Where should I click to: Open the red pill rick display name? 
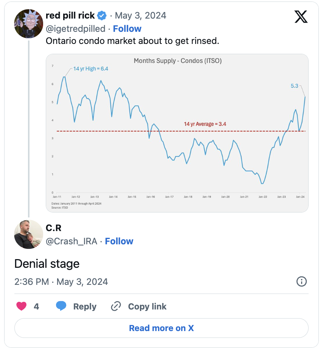70,16
